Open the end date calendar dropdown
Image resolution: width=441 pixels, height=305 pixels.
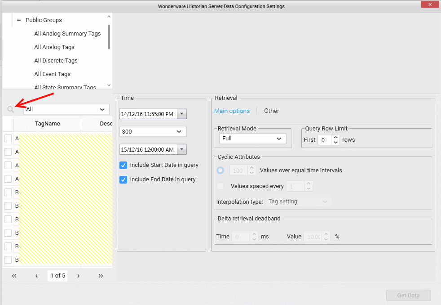click(x=182, y=149)
